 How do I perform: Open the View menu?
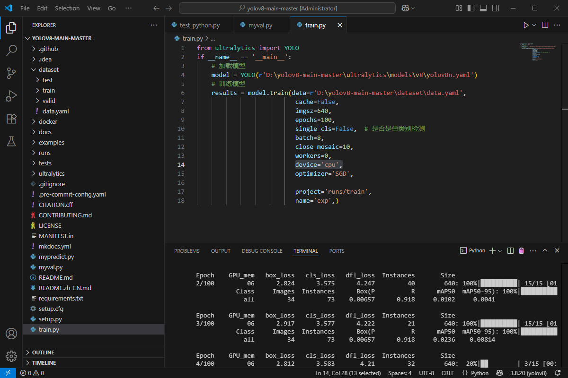point(94,8)
